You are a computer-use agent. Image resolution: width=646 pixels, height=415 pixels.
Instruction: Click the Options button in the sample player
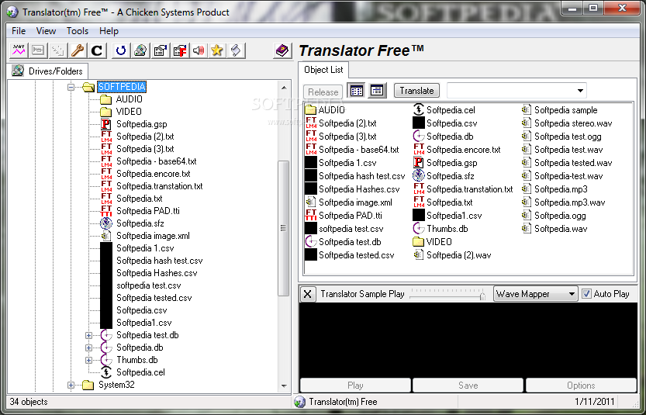pos(581,386)
